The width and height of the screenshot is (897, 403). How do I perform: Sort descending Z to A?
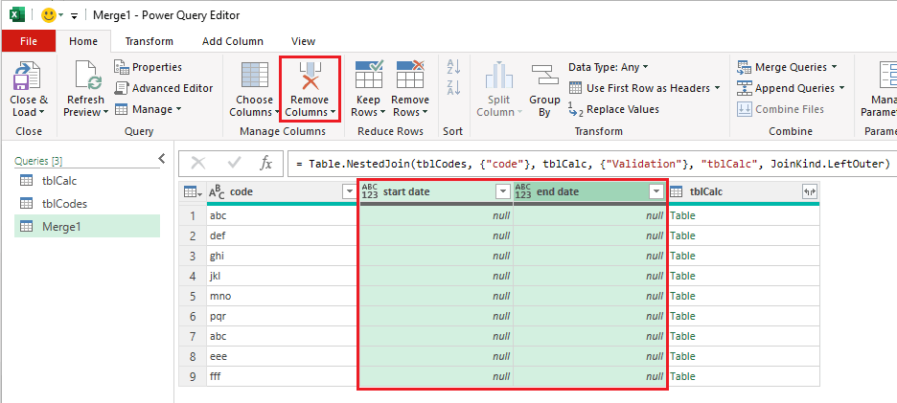(453, 87)
